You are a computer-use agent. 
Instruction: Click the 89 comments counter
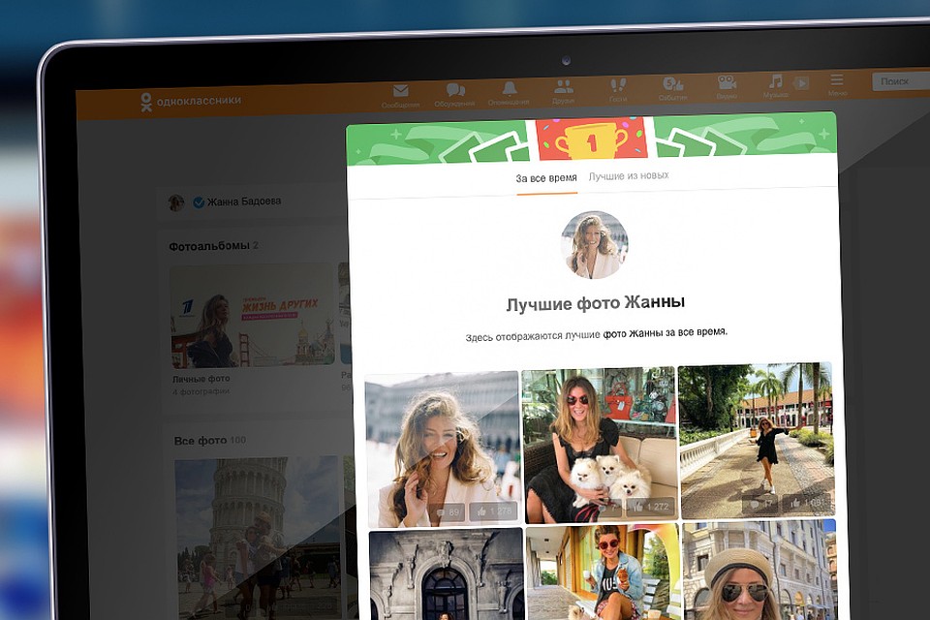coord(449,512)
